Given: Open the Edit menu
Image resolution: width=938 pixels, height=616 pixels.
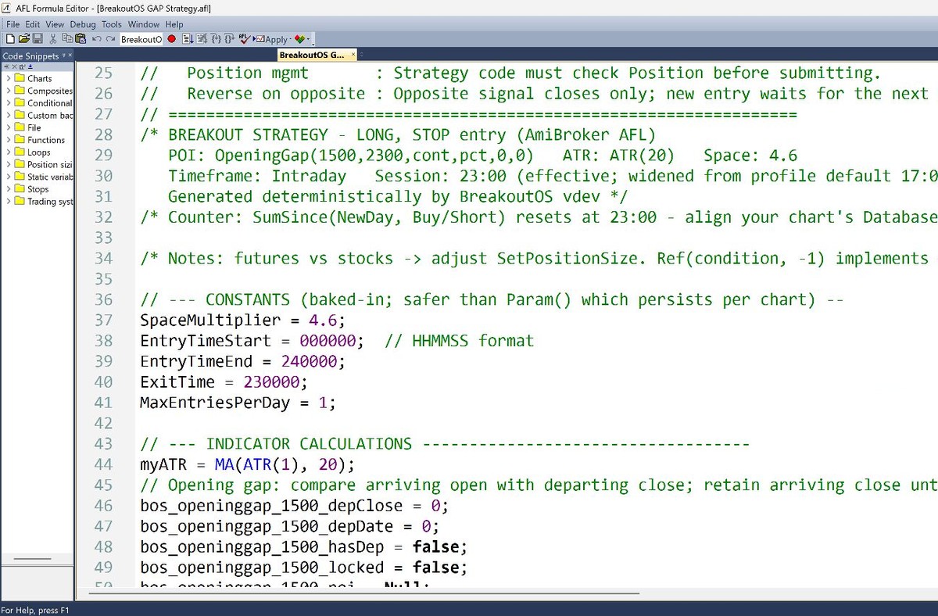Looking at the screenshot, I should tap(32, 24).
